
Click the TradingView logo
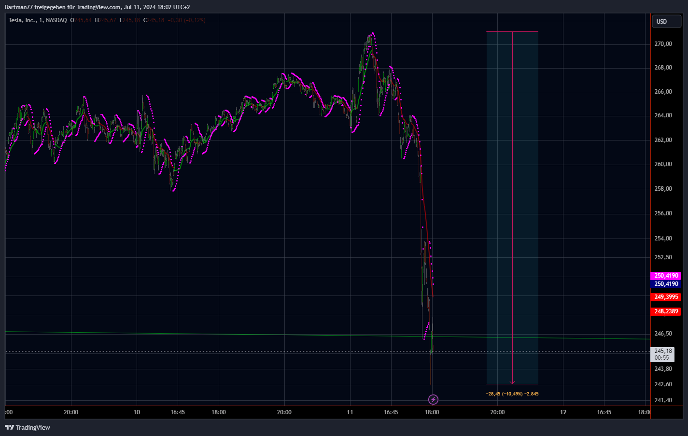coord(28,427)
